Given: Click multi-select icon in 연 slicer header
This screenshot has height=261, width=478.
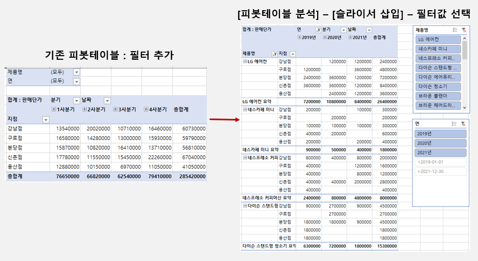Looking at the screenshot, I should coord(454,124).
